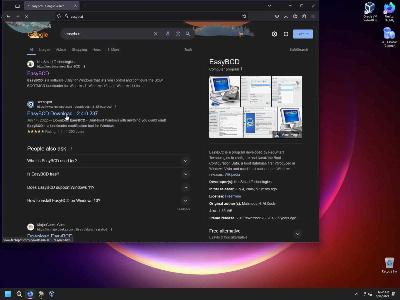Expand 'Does EasyBCD support Windows 11?'
The image size is (400, 300).
(x=108, y=187)
